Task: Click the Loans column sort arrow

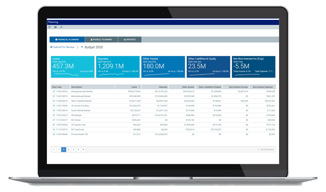Action: click(139, 87)
